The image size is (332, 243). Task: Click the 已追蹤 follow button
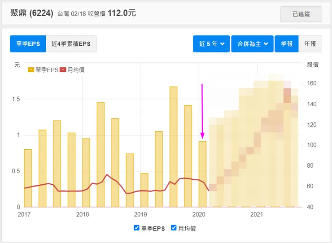click(x=301, y=14)
